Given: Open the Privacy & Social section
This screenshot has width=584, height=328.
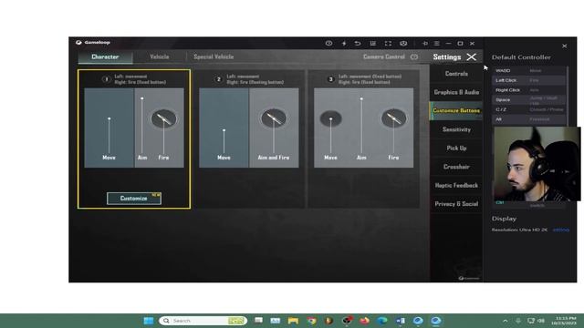Looking at the screenshot, I should (x=456, y=204).
